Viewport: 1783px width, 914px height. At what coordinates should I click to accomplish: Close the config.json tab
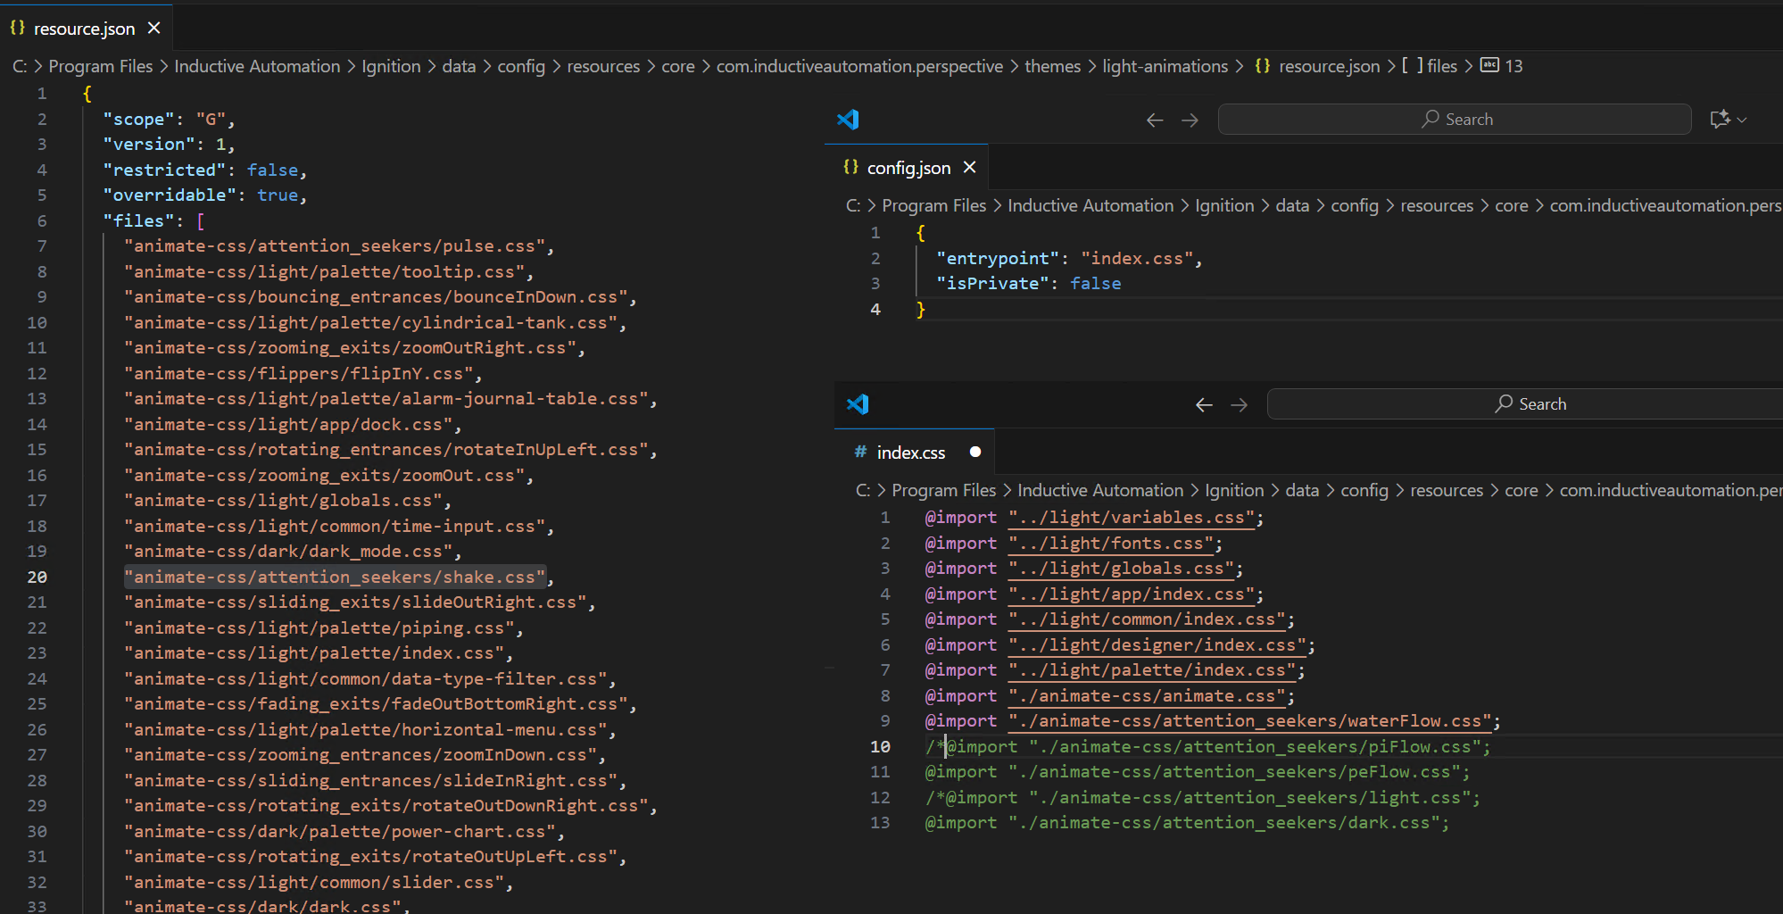click(970, 168)
